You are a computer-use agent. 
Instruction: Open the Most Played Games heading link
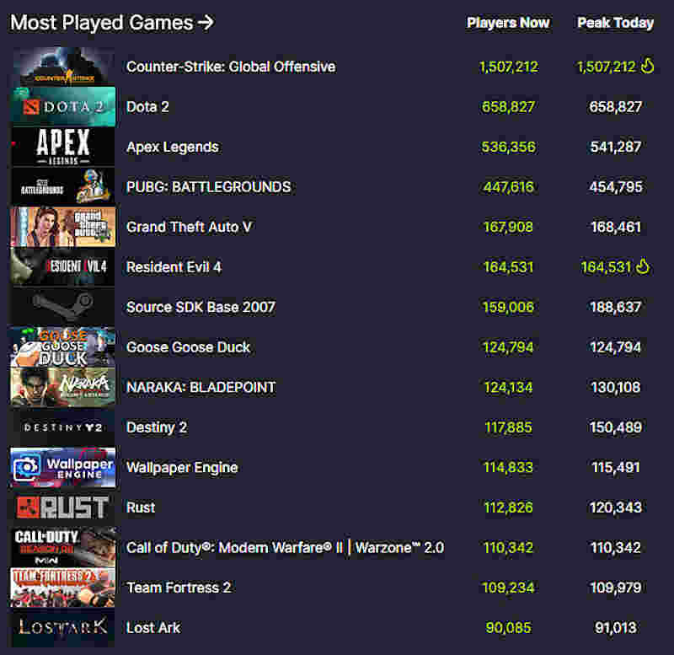pyautogui.click(x=112, y=23)
